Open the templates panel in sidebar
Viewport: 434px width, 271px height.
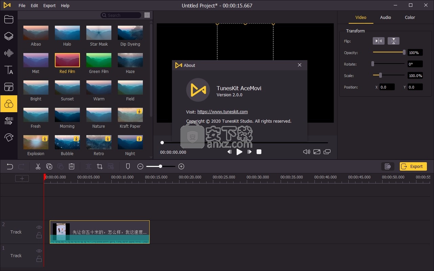coord(9,87)
